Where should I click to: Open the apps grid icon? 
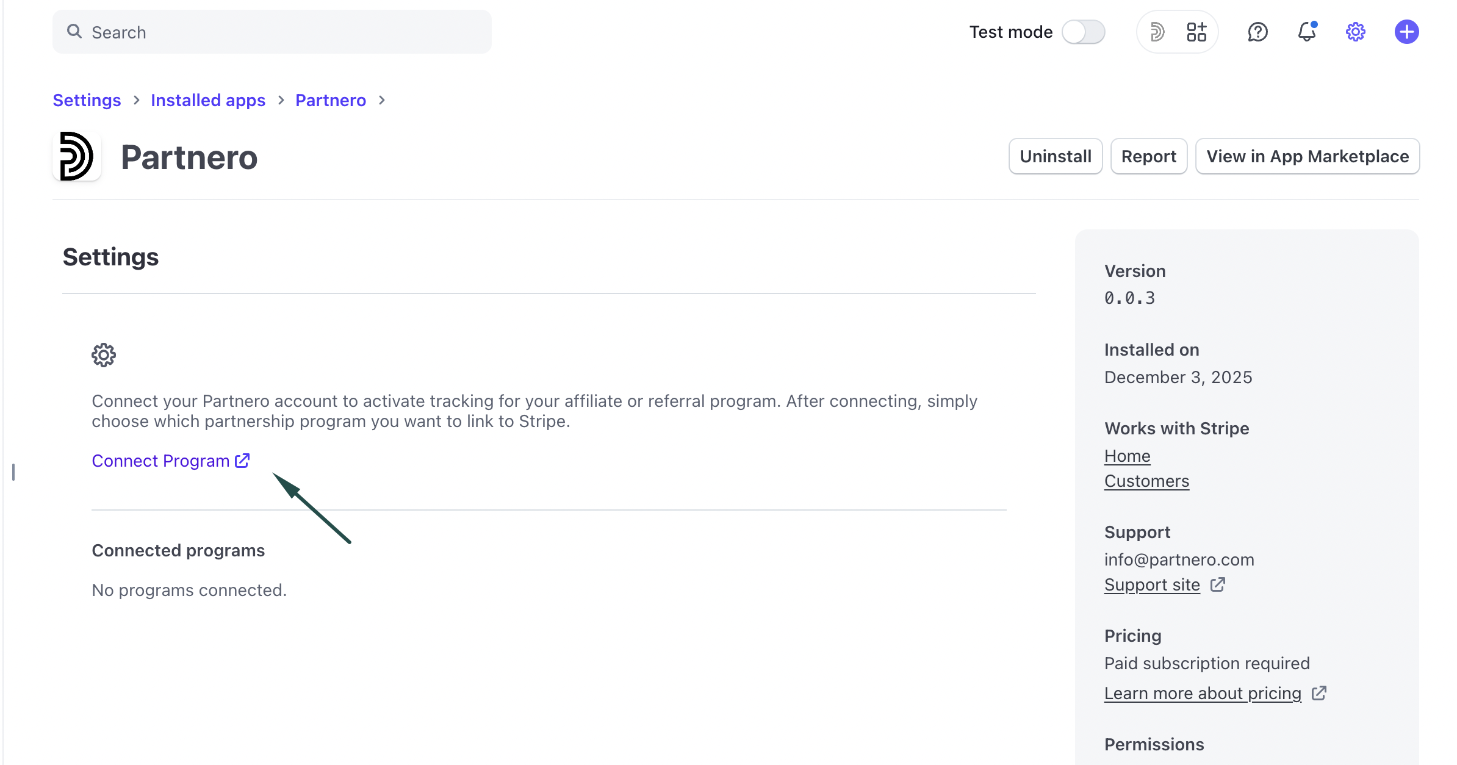click(x=1196, y=32)
